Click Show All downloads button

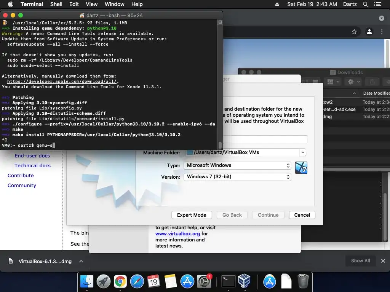[360, 261]
